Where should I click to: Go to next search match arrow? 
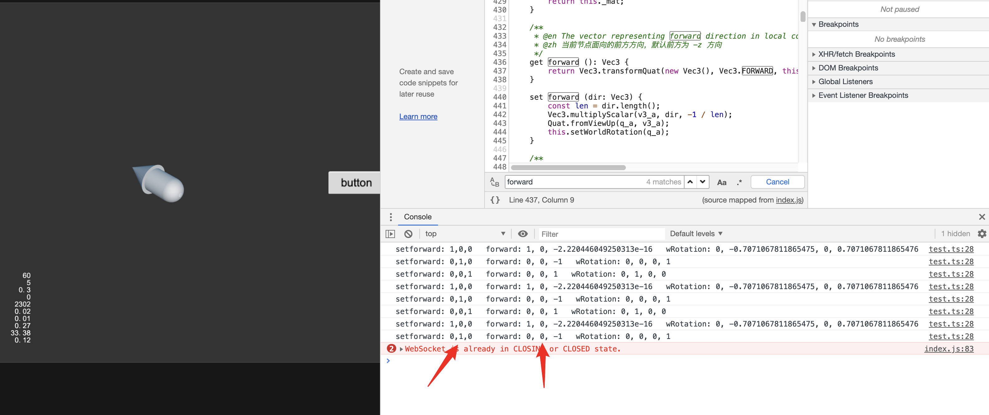pyautogui.click(x=703, y=182)
